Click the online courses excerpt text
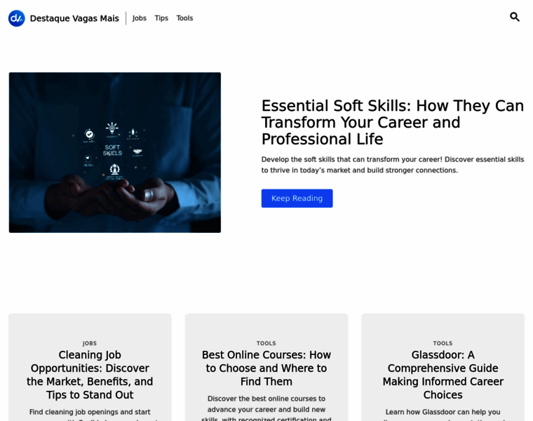The width and height of the screenshot is (533, 421). (x=266, y=409)
